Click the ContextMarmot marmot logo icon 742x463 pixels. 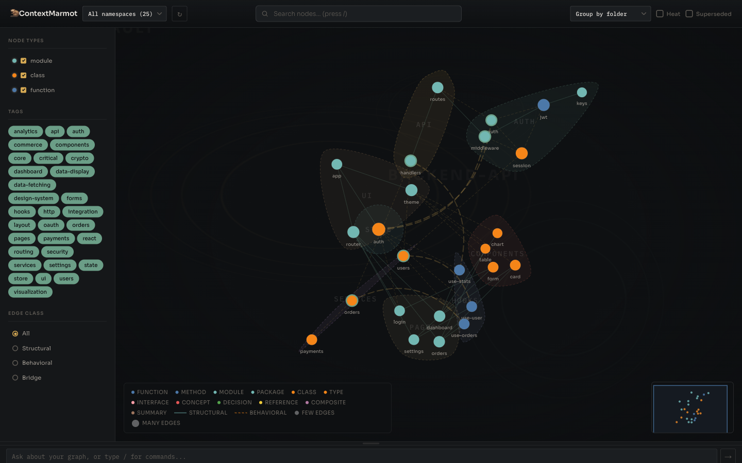pos(14,13)
